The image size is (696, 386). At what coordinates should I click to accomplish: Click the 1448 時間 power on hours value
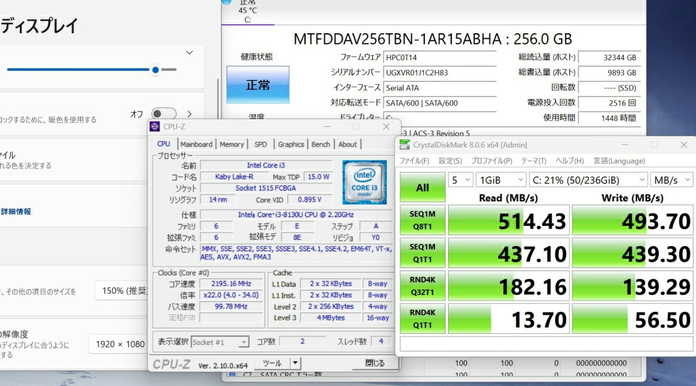609,118
